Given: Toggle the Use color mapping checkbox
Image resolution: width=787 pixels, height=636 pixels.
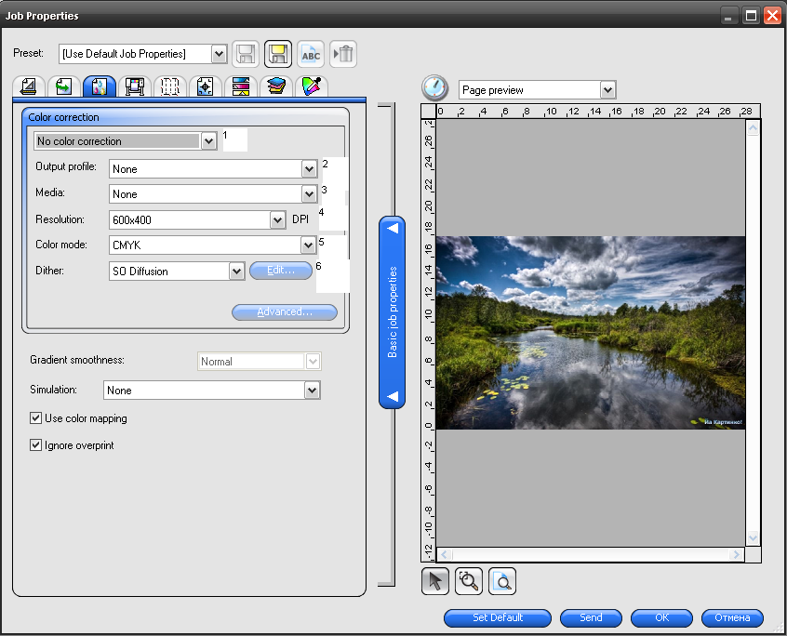Looking at the screenshot, I should [x=35, y=417].
